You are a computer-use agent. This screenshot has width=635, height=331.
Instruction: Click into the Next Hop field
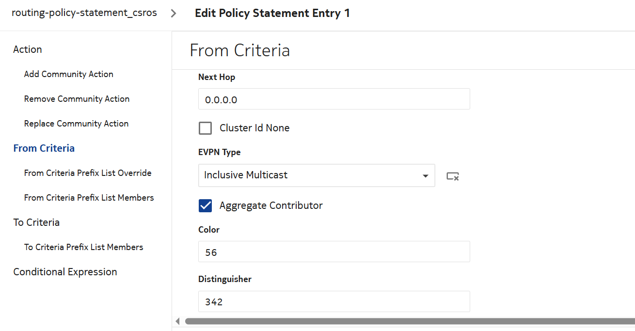pos(334,99)
